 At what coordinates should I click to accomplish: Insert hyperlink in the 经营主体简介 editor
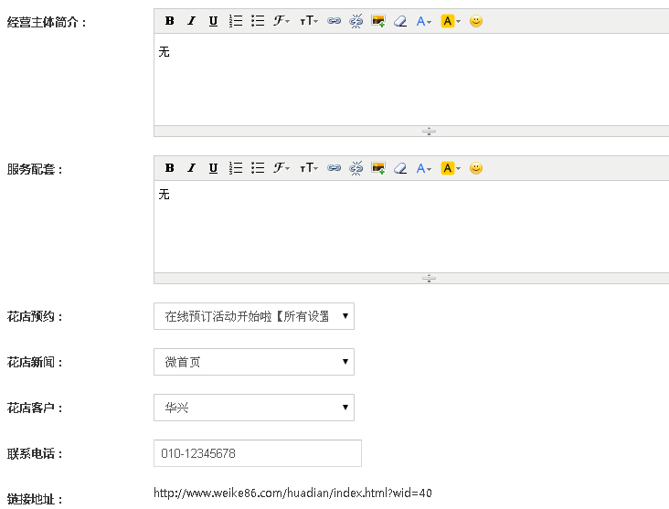point(334,21)
